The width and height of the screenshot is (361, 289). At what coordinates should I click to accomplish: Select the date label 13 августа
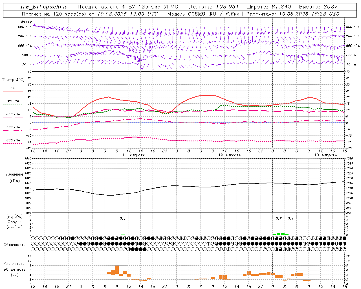[325, 155]
